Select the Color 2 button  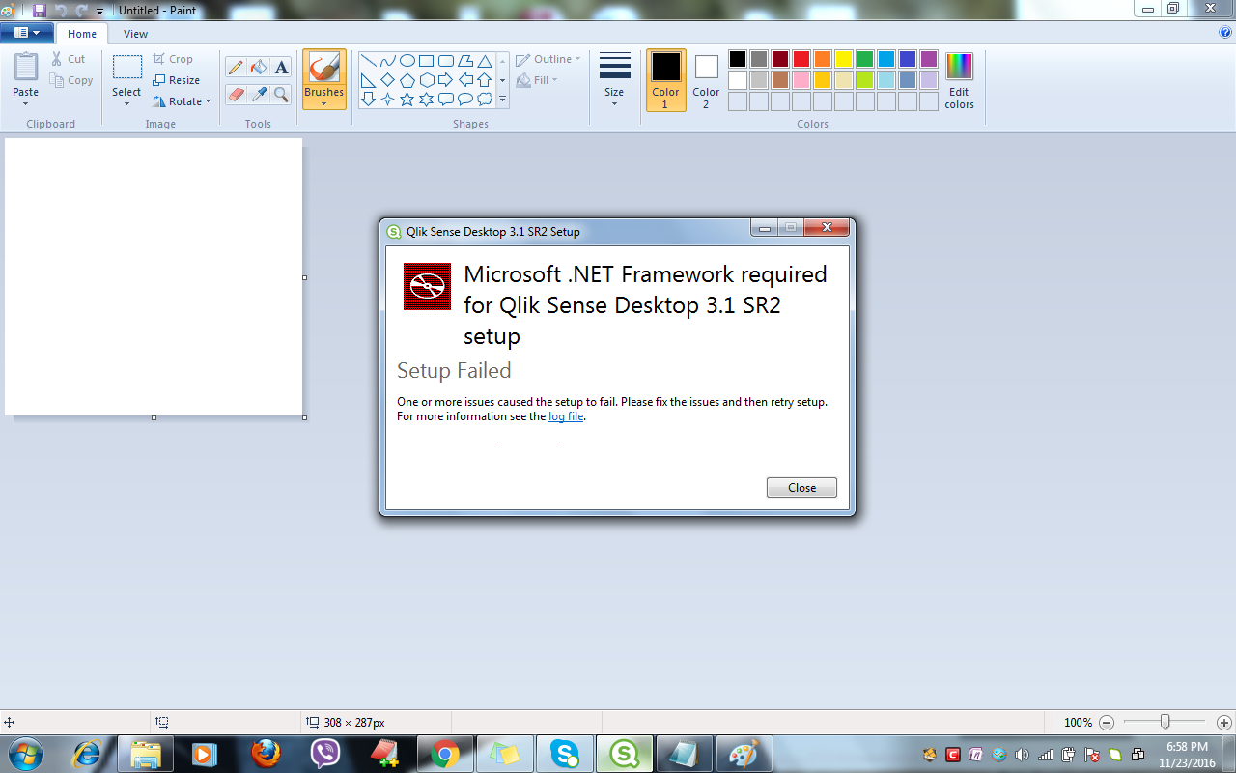pyautogui.click(x=706, y=79)
